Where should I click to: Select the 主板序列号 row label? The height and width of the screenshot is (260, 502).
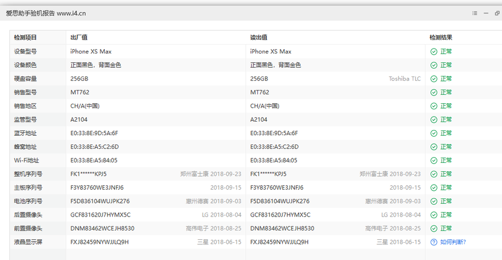click(28, 187)
